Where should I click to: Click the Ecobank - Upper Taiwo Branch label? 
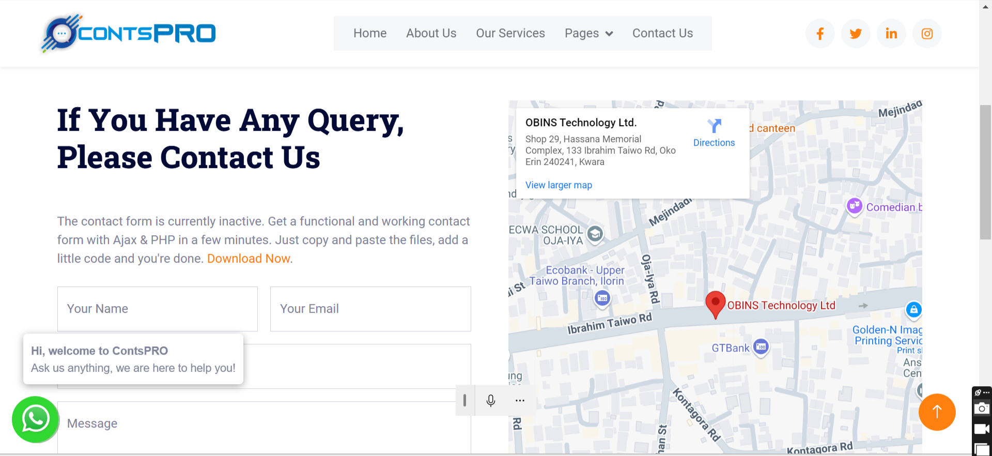tap(577, 276)
